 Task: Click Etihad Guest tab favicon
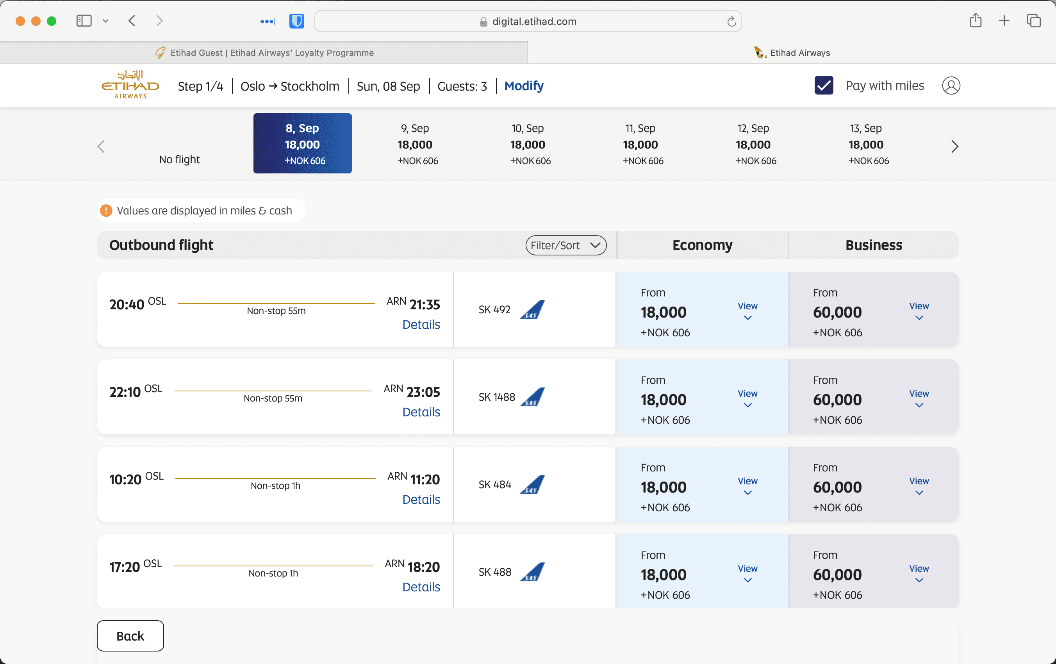pyautogui.click(x=161, y=53)
